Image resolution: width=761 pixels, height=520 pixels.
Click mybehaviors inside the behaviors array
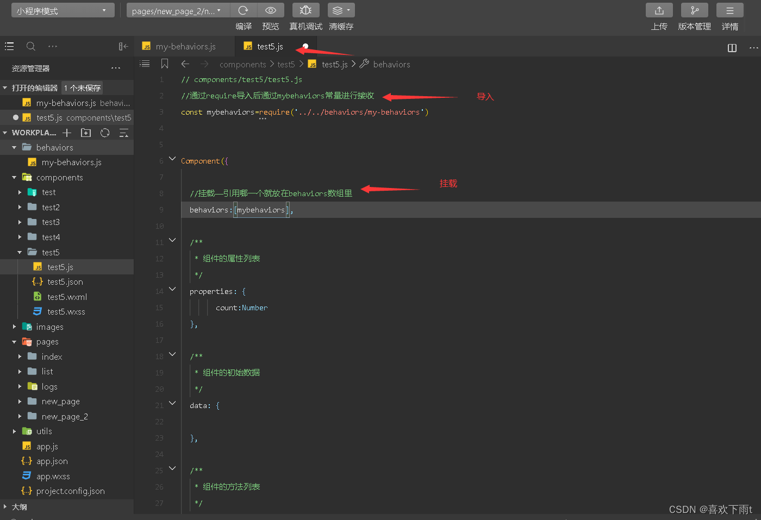(x=261, y=210)
